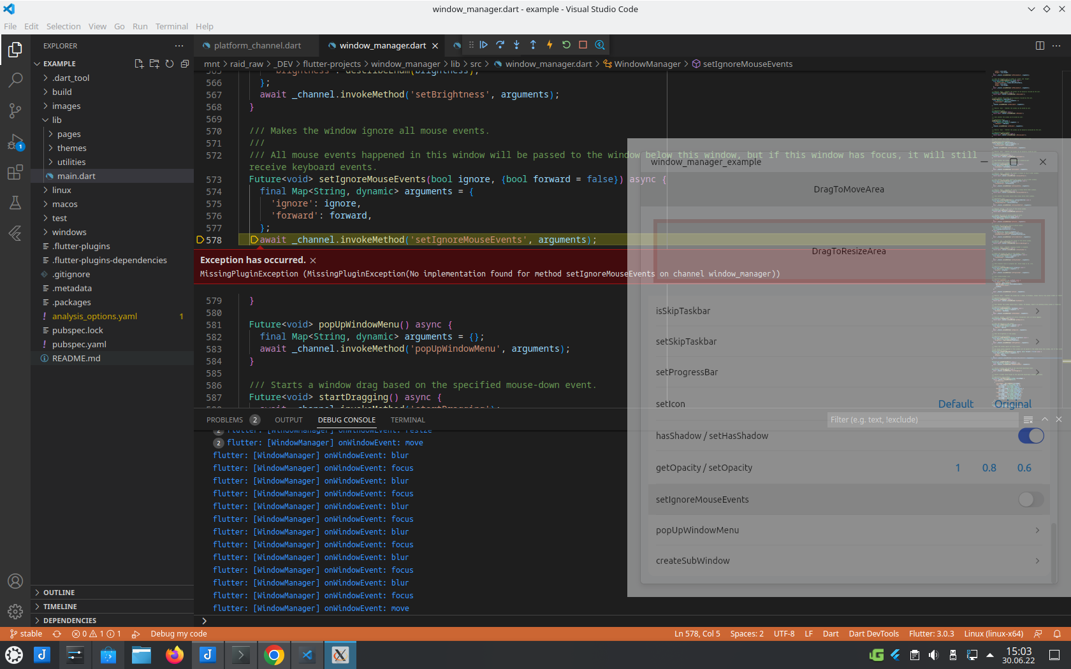This screenshot has height=669, width=1071.
Task: Toggle the breakpoint on line 578
Action: (x=199, y=240)
